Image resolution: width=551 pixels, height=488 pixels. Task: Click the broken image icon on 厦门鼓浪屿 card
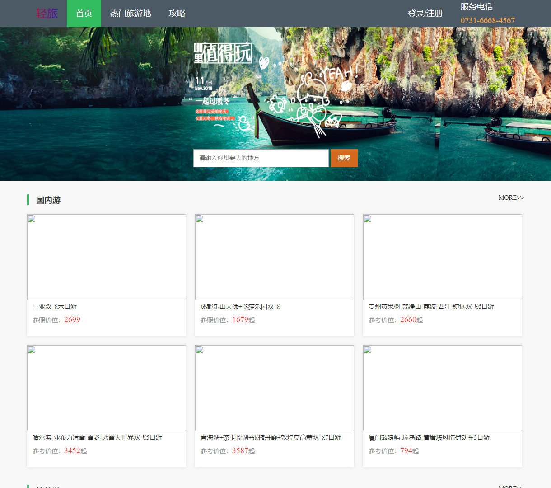click(367, 349)
